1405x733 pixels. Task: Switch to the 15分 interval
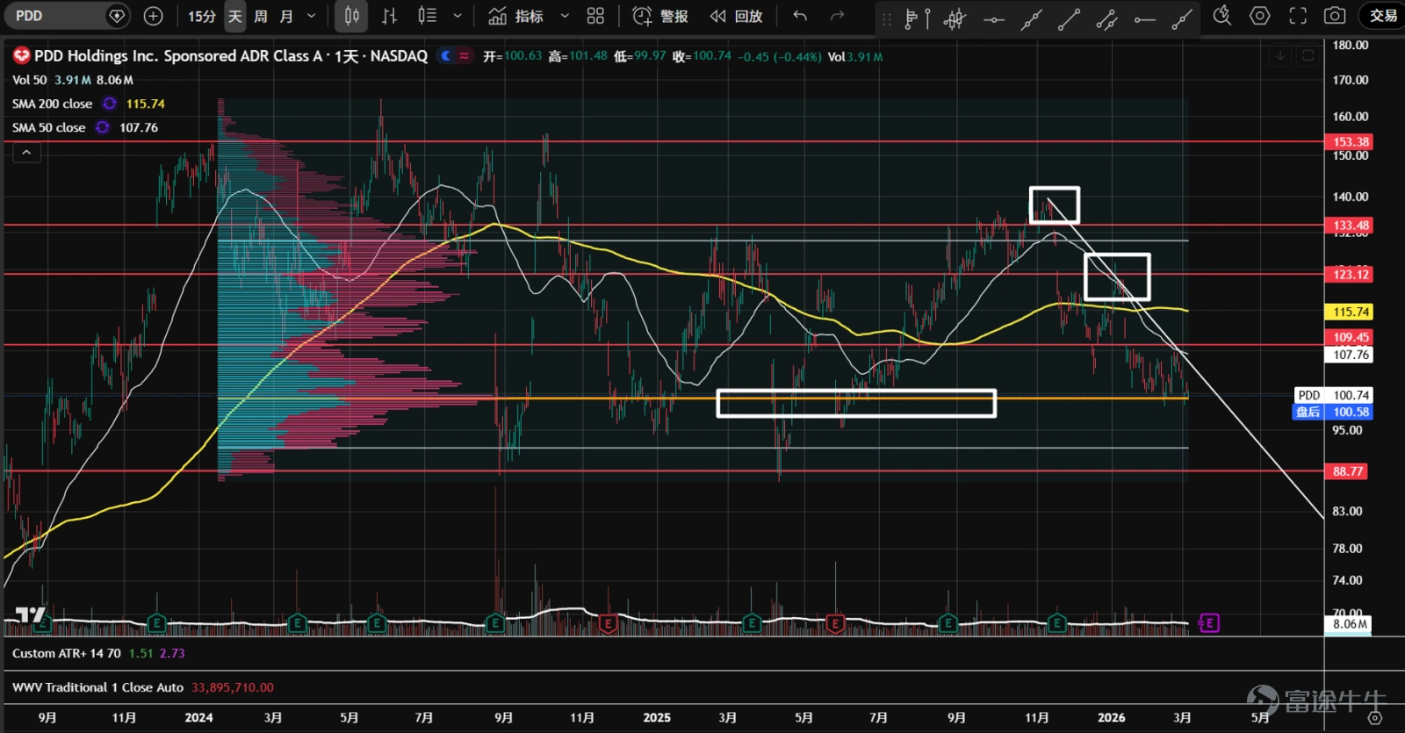(x=201, y=16)
